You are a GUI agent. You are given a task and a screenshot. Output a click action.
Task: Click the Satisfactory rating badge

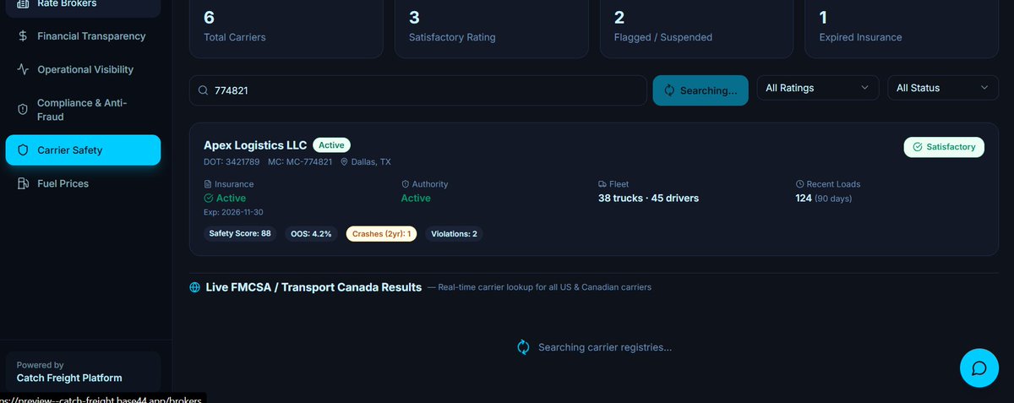tap(944, 147)
